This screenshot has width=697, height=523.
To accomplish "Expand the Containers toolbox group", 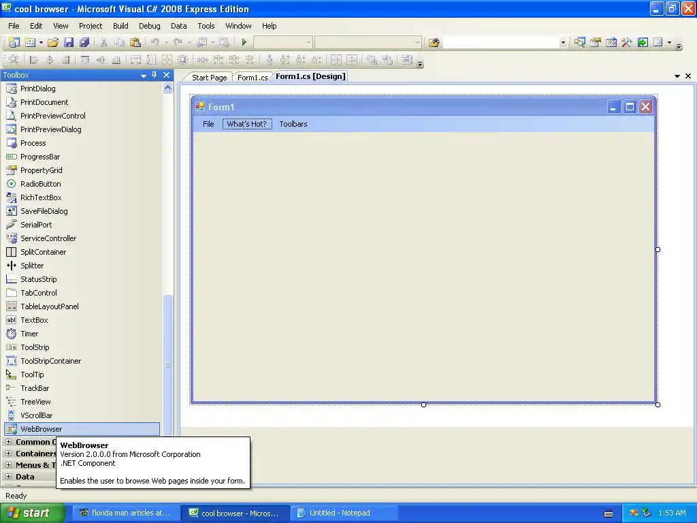I will tap(8, 453).
